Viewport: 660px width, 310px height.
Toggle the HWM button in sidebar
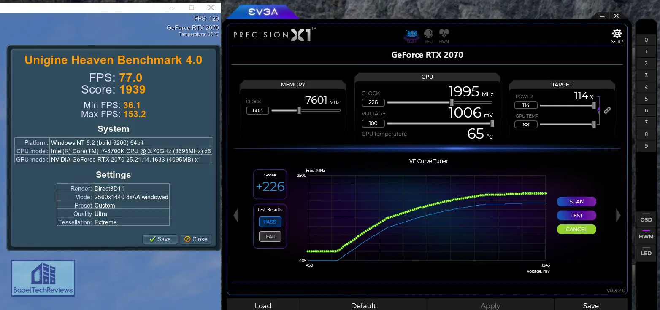click(x=646, y=236)
